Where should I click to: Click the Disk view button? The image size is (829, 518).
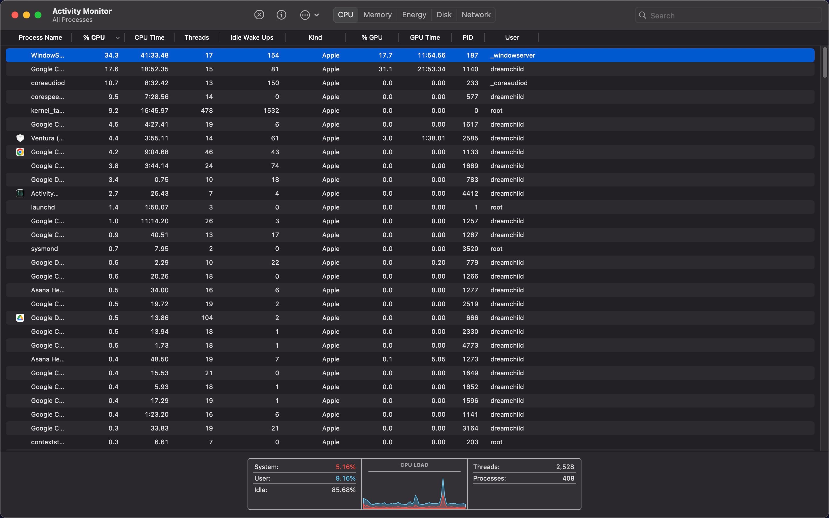click(444, 14)
